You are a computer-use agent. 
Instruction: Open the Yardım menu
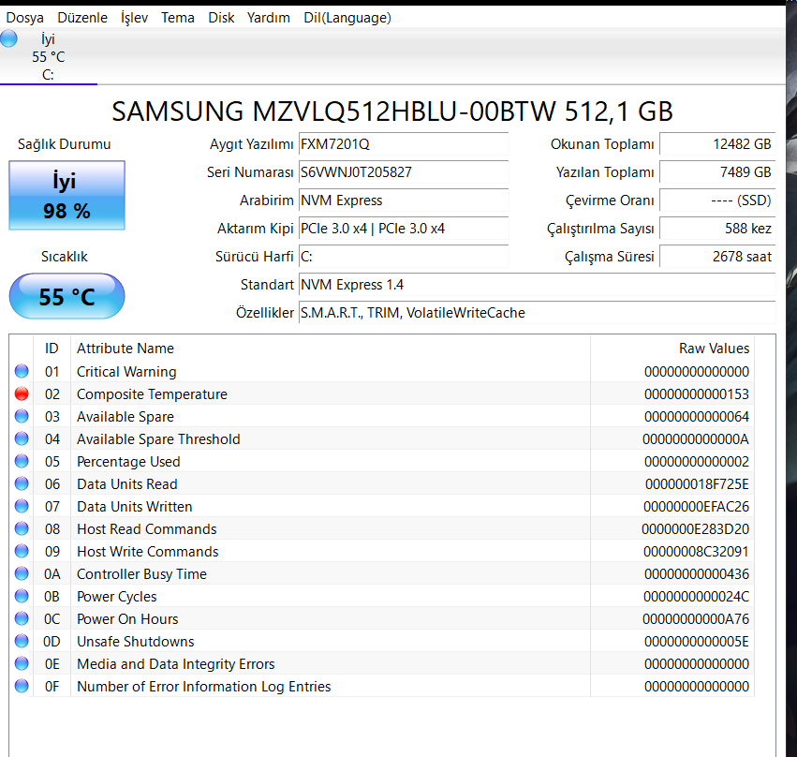[x=269, y=18]
